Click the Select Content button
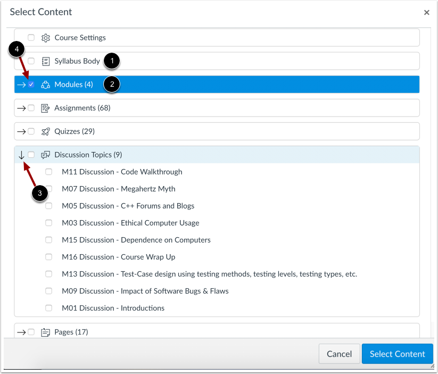Image resolution: width=438 pixels, height=374 pixels. (x=397, y=353)
